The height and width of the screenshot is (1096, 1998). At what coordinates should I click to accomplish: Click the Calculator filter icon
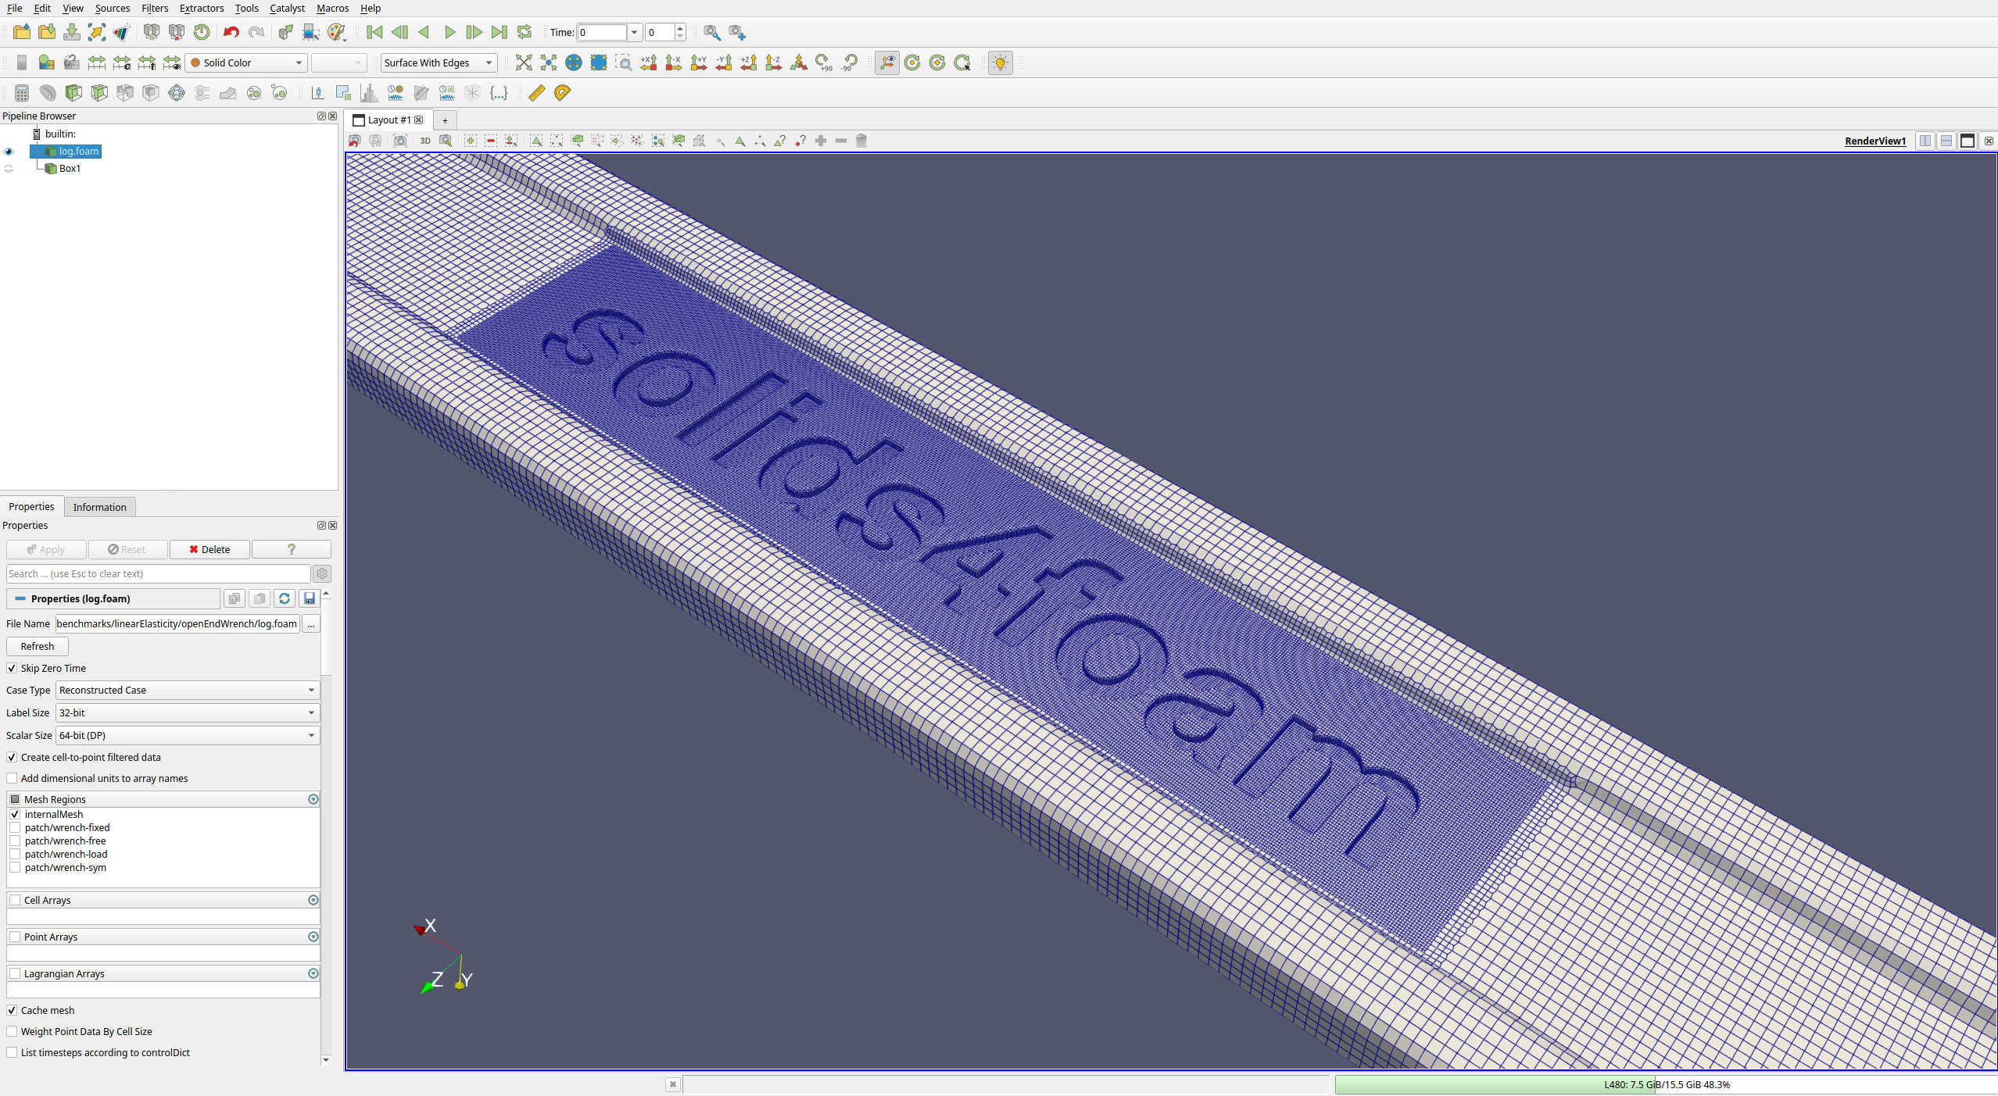coord(22,93)
